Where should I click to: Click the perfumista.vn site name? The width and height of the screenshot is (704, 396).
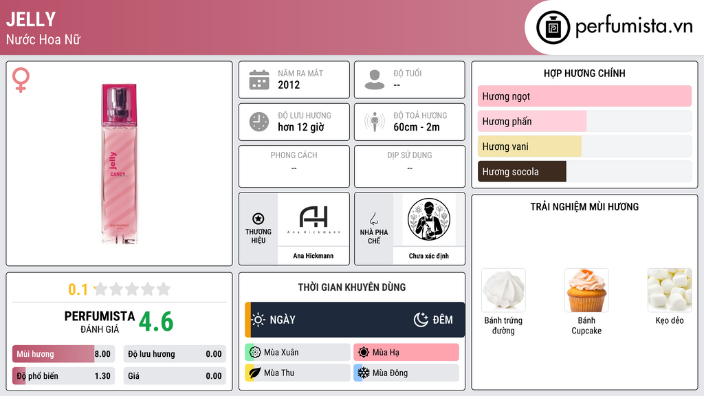coord(634,26)
